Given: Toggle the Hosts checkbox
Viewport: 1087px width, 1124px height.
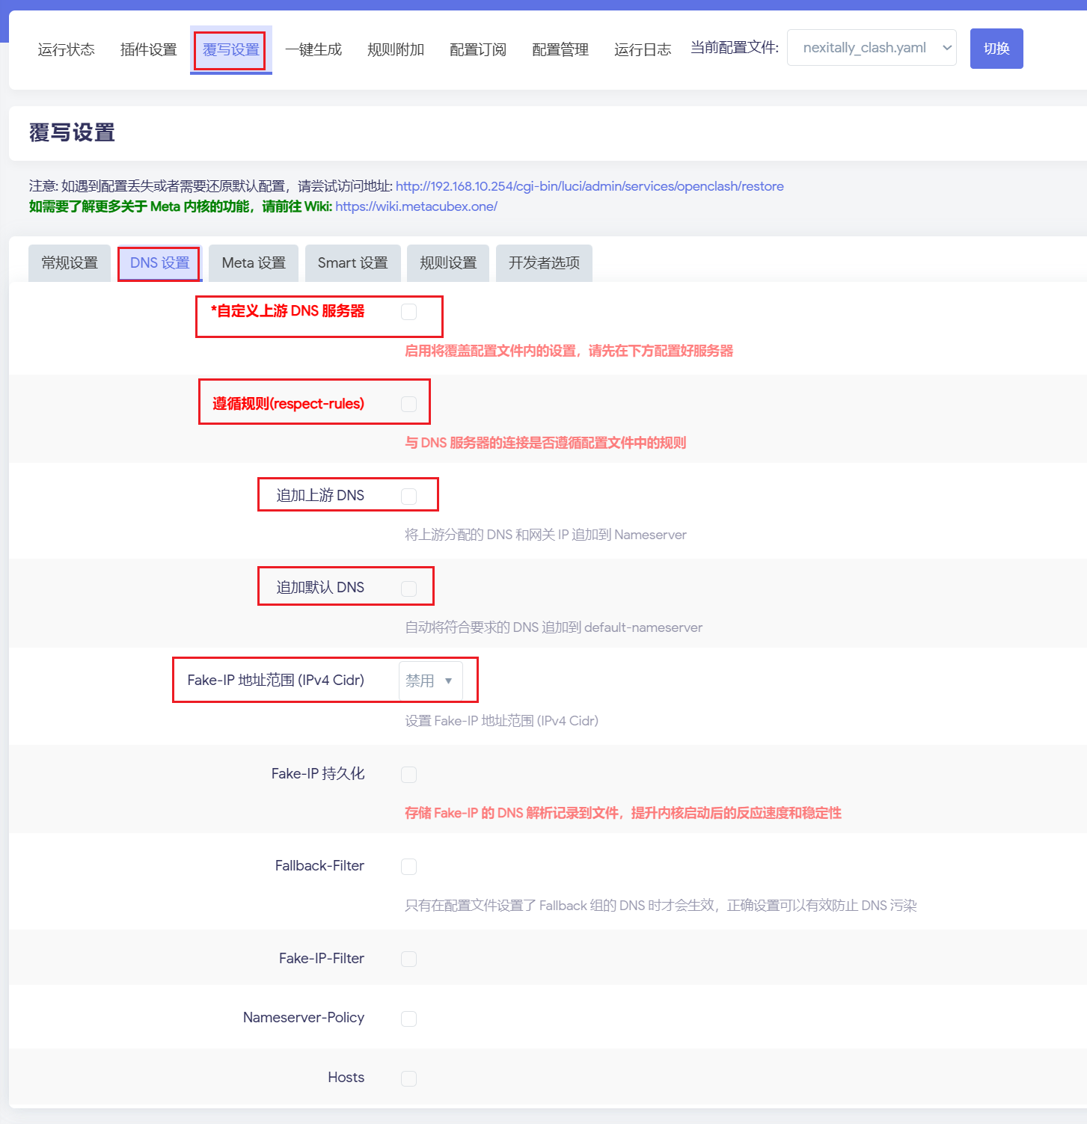Looking at the screenshot, I should [408, 1078].
